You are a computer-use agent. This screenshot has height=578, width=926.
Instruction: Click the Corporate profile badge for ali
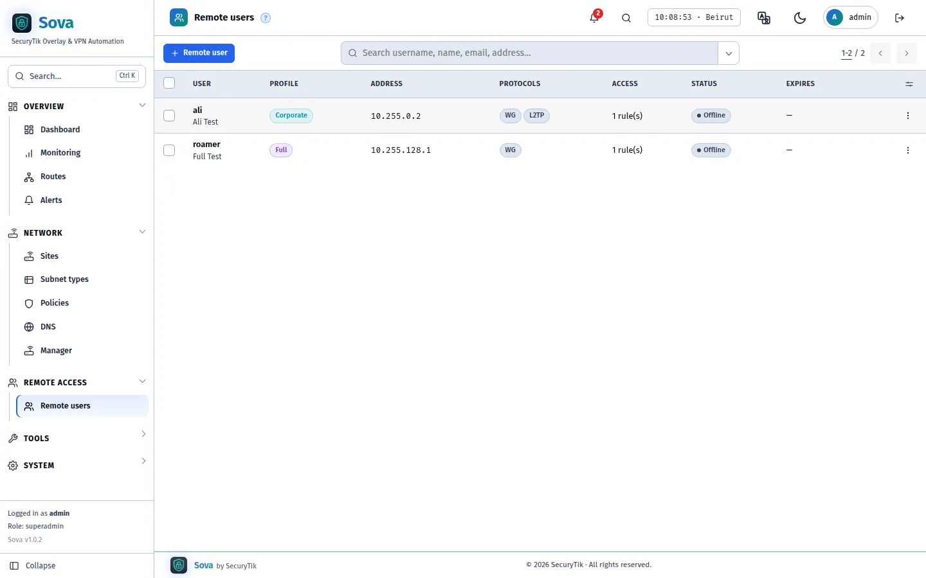[291, 116]
